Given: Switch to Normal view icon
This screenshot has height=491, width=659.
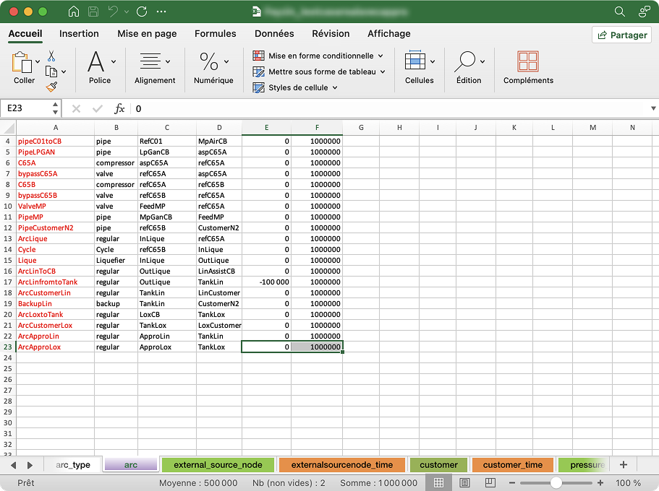Looking at the screenshot, I should pos(438,482).
